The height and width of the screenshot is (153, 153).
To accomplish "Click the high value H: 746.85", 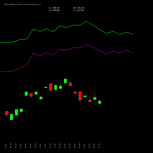I will tap(79, 8).
